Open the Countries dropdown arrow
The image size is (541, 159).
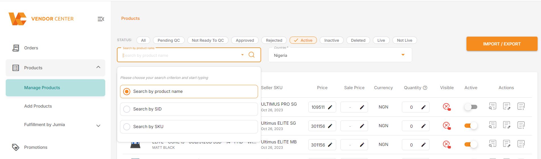[x=403, y=55]
